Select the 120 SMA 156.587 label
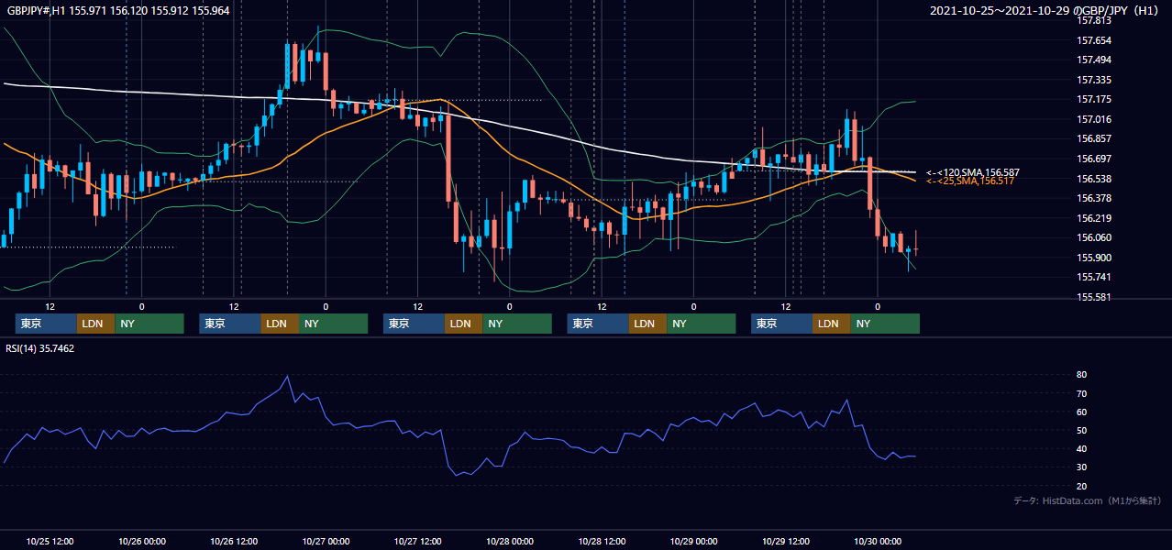 pyautogui.click(x=973, y=172)
